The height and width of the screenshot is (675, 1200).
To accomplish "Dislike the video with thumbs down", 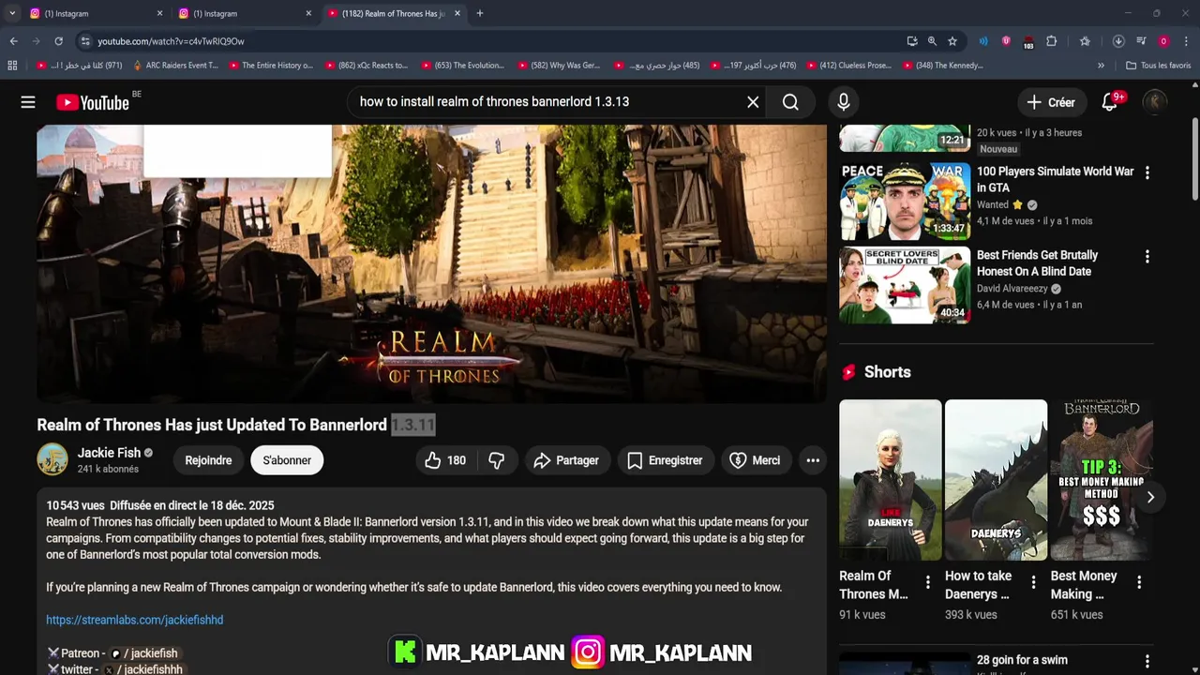I will tap(497, 460).
